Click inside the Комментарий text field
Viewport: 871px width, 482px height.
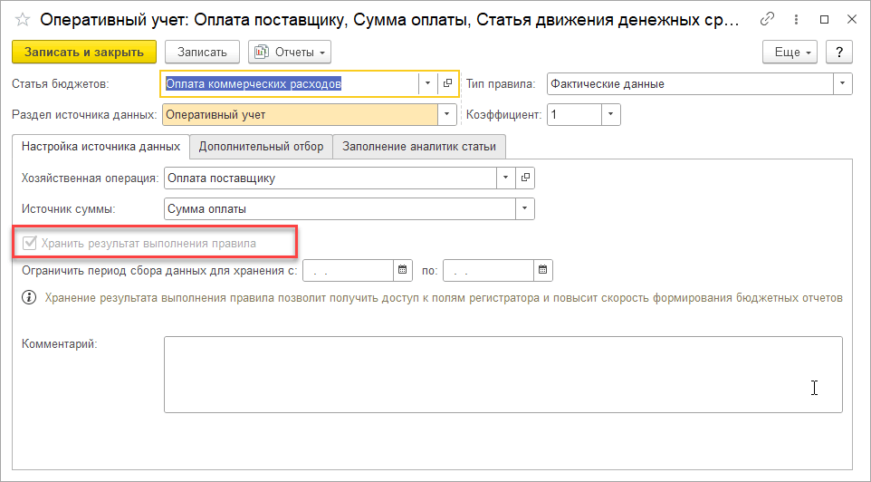click(502, 374)
